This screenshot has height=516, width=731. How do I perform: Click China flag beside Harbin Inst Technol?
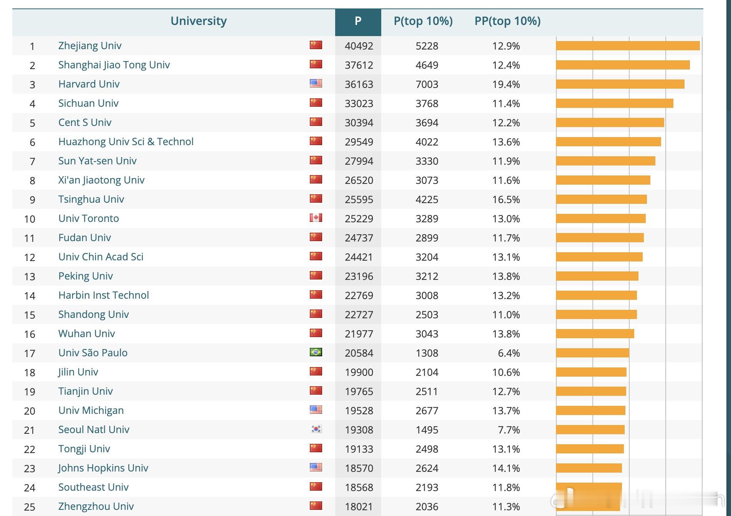point(316,295)
